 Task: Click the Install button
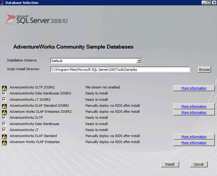click(x=170, y=164)
